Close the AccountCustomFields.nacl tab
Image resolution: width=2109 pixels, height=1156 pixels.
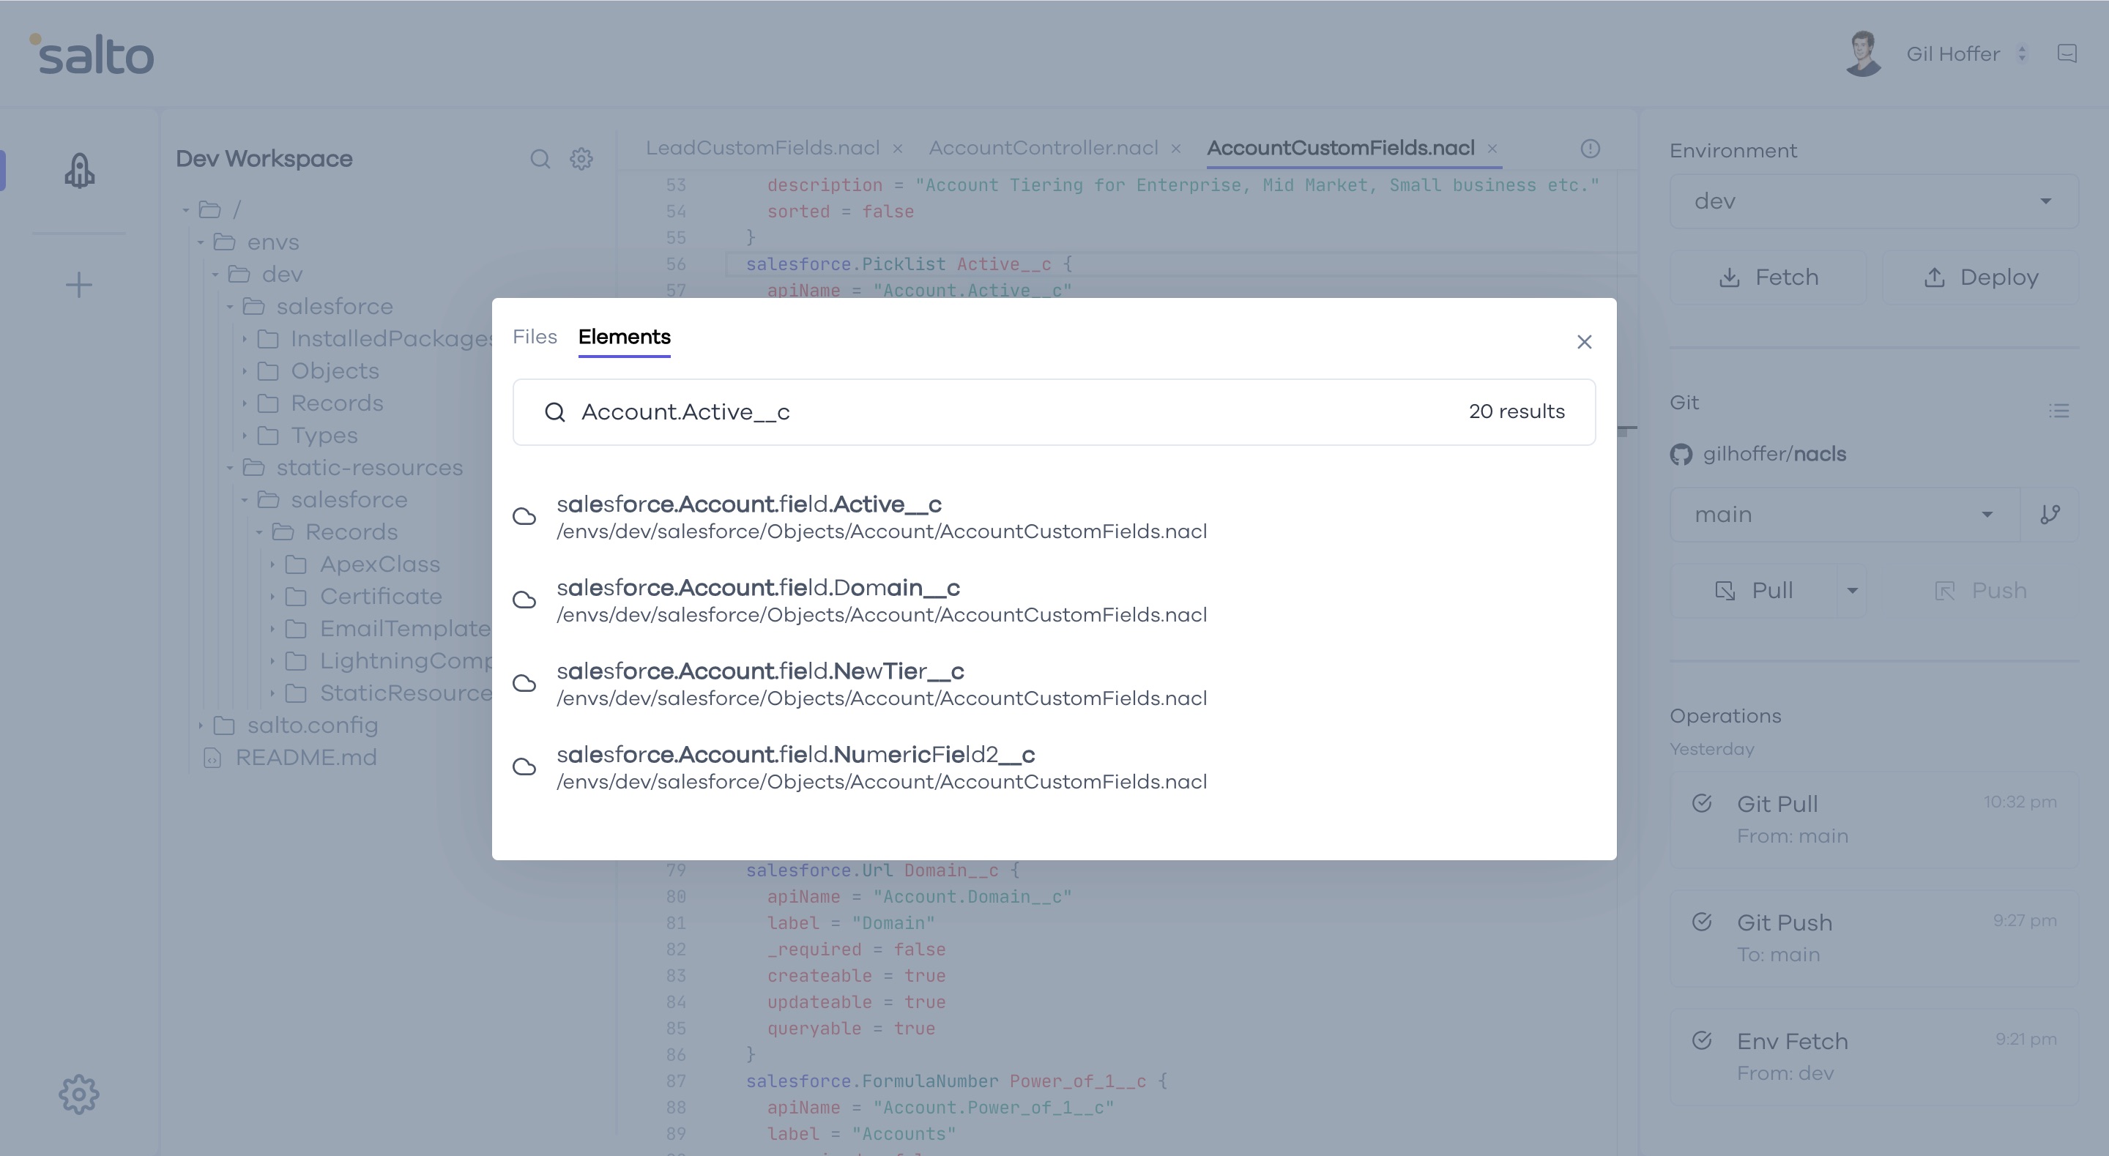(1492, 148)
